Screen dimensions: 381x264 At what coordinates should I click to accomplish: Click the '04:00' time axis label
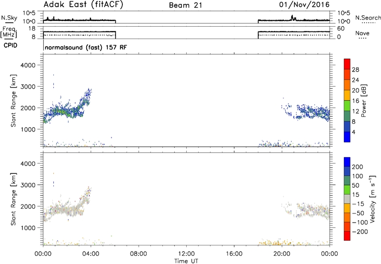click(x=91, y=254)
